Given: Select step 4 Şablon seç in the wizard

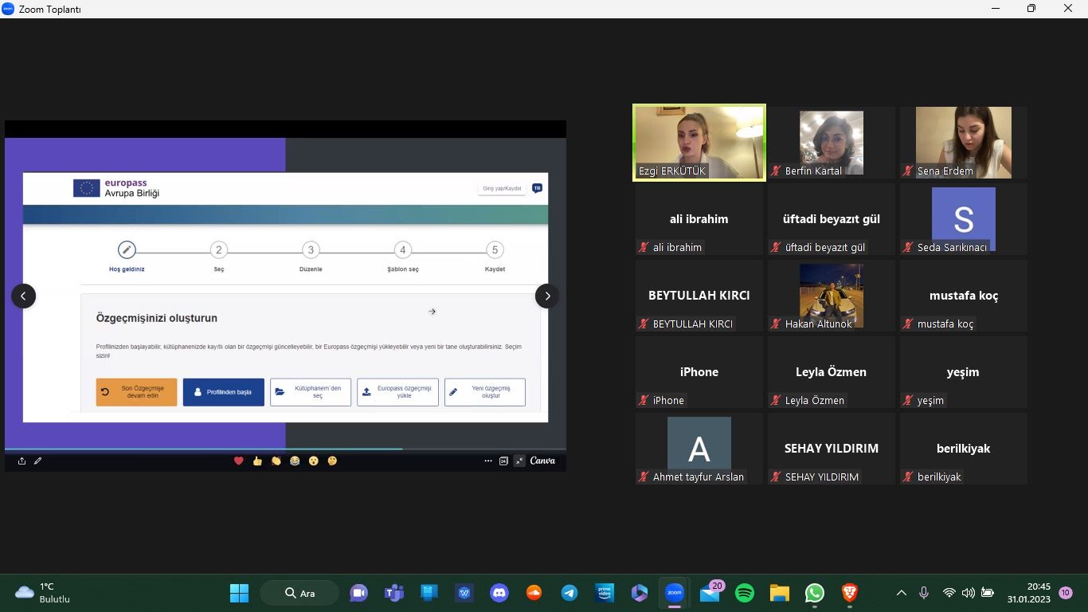Looking at the screenshot, I should pos(402,250).
